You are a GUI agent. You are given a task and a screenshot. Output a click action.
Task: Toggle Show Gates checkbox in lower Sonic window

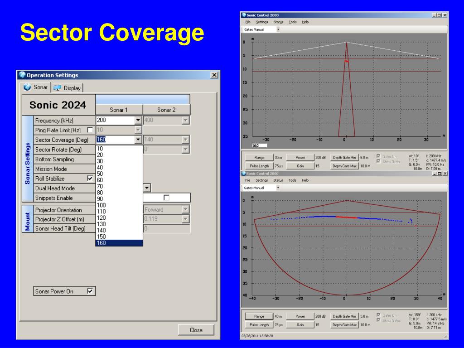click(x=378, y=320)
